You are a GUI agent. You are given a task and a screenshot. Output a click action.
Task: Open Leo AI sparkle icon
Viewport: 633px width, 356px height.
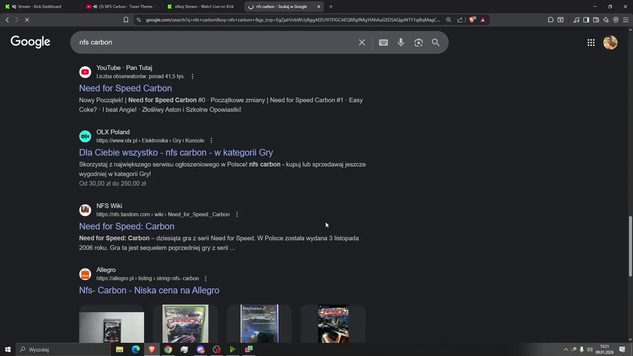point(606,20)
